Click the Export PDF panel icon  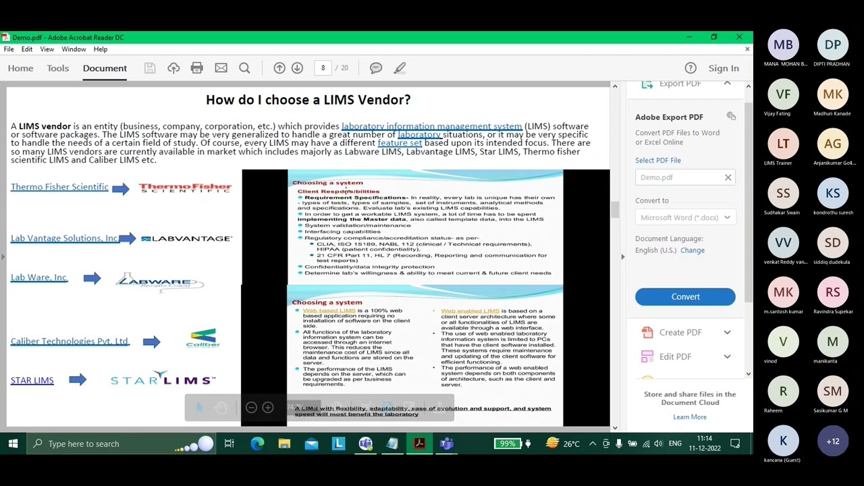click(x=647, y=84)
